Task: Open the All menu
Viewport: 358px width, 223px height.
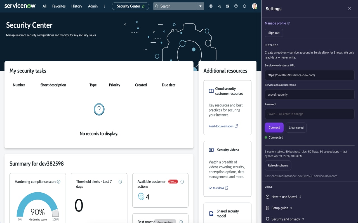Action: click(x=44, y=6)
